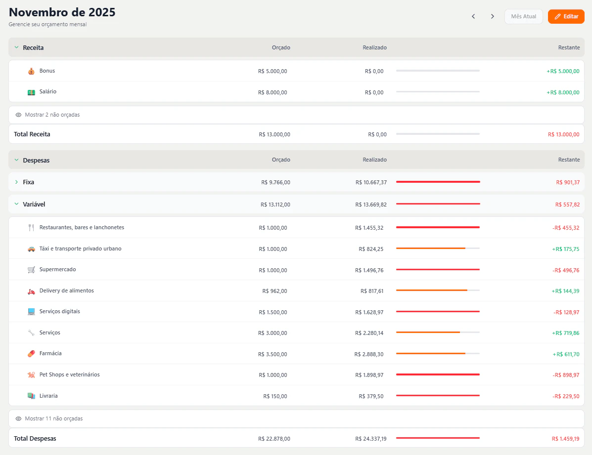Click the Mês Atual button
Screen dimensions: 592x455
523,16
